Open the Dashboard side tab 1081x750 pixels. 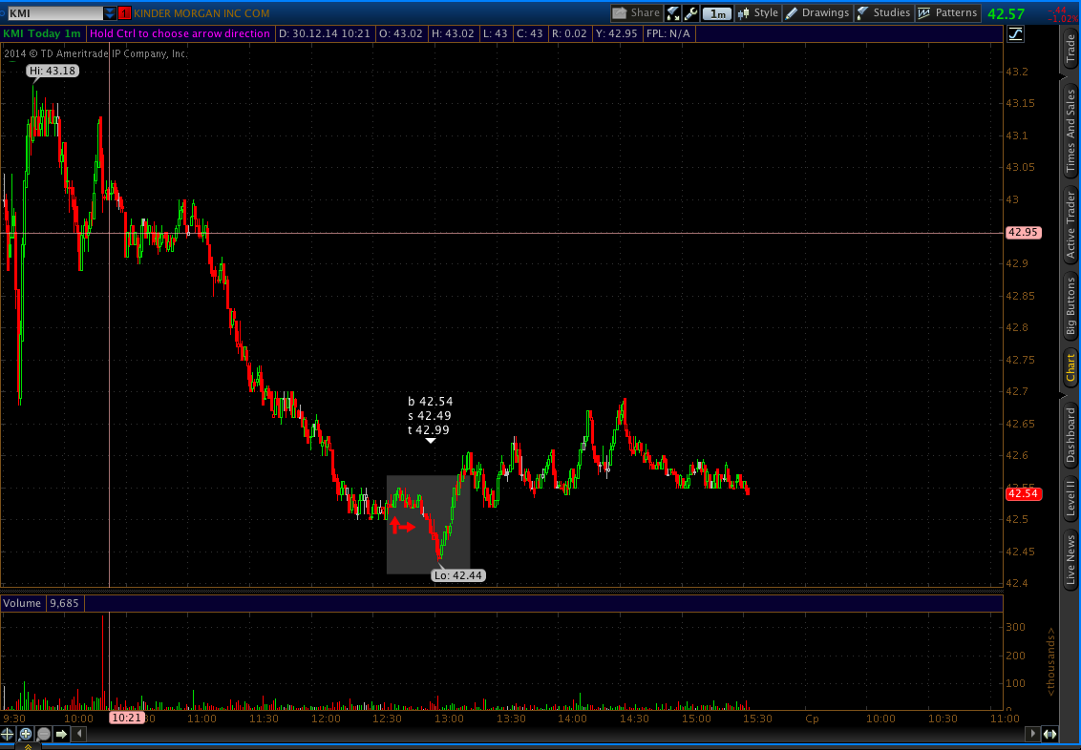pos(1070,435)
